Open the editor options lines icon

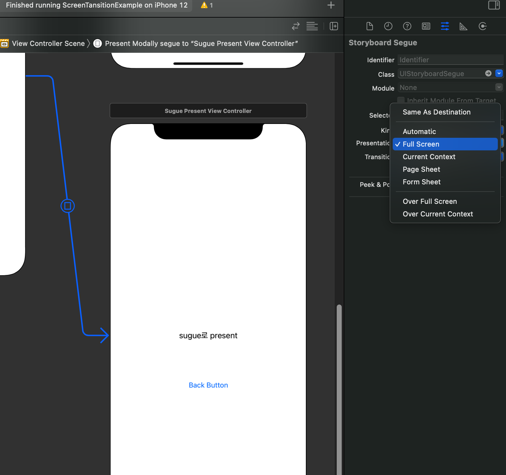point(312,26)
